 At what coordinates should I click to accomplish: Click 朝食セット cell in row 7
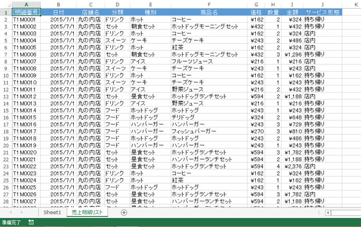(151, 55)
